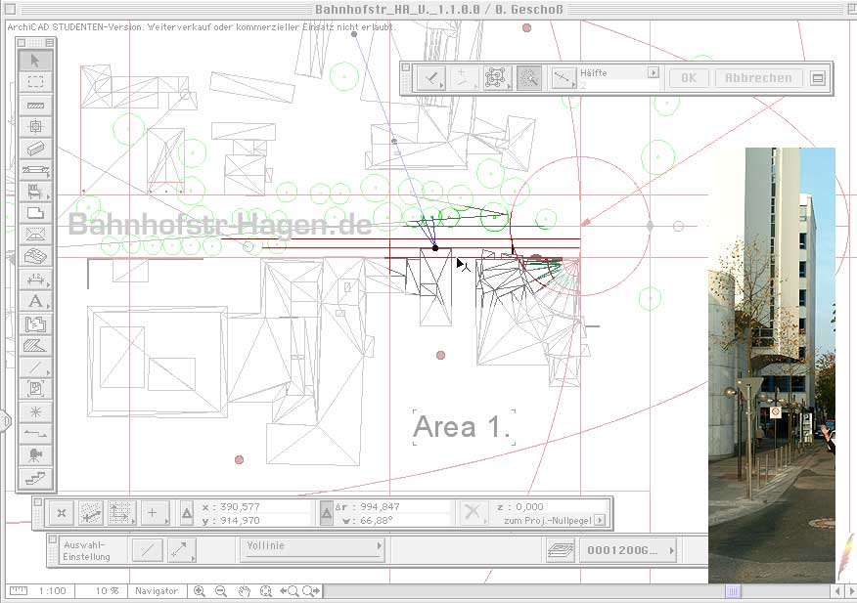Click the Zoom Out magnifier icon
Image resolution: width=857 pixels, height=603 pixels.
(x=221, y=591)
